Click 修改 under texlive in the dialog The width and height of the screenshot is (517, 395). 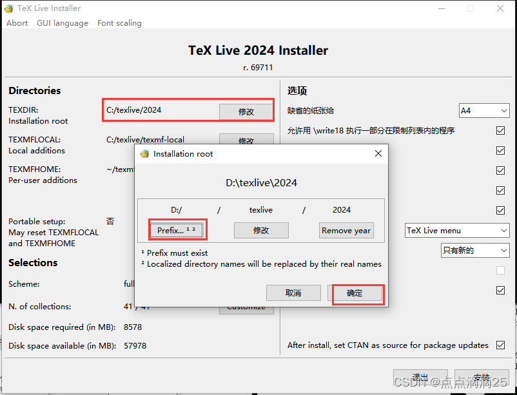click(261, 230)
